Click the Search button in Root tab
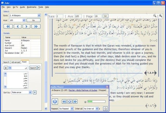The width and height of the screenshot is (166, 113). (33, 68)
